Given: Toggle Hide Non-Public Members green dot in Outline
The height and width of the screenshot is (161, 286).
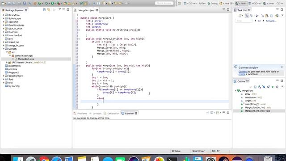Looking at the screenshot, I should coord(273,87).
